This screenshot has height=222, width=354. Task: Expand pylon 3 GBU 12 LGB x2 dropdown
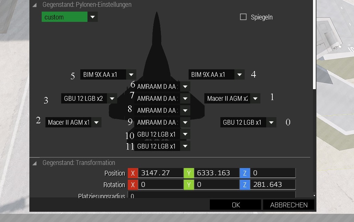point(112,99)
